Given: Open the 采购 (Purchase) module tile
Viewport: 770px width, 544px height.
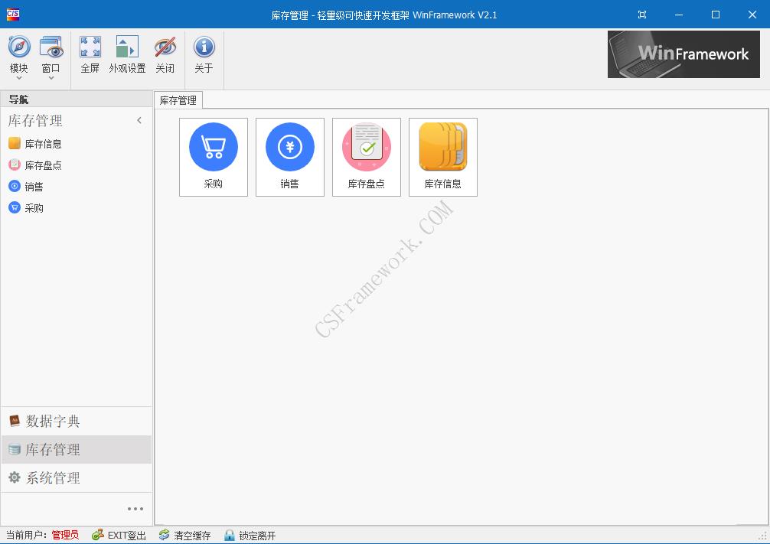Looking at the screenshot, I should coord(213,156).
